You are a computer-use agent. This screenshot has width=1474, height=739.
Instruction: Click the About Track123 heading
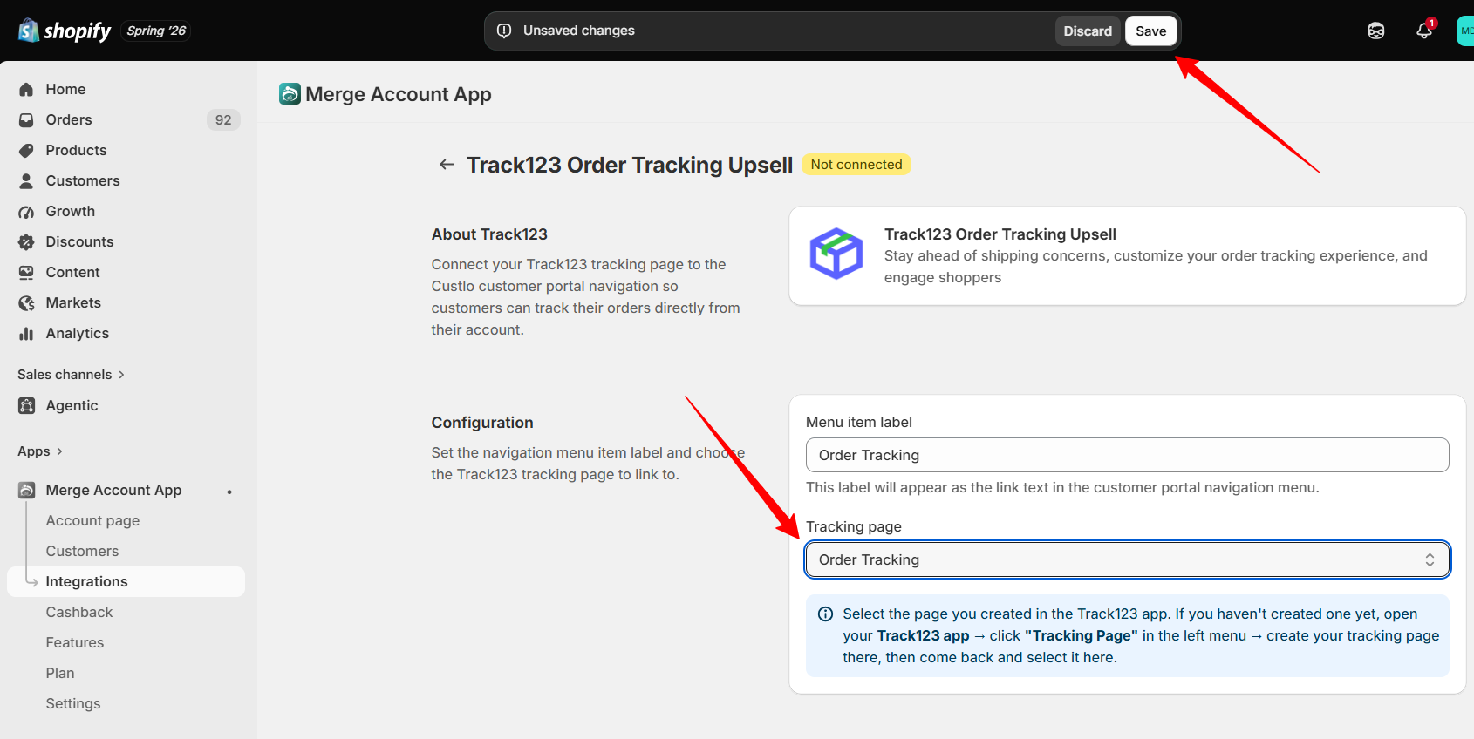[x=489, y=234]
